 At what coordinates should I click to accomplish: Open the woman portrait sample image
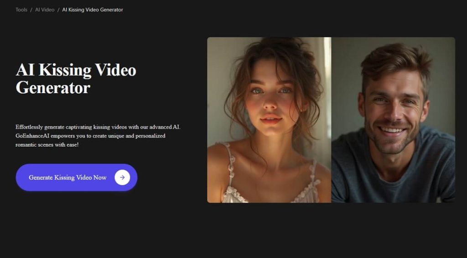pos(269,120)
